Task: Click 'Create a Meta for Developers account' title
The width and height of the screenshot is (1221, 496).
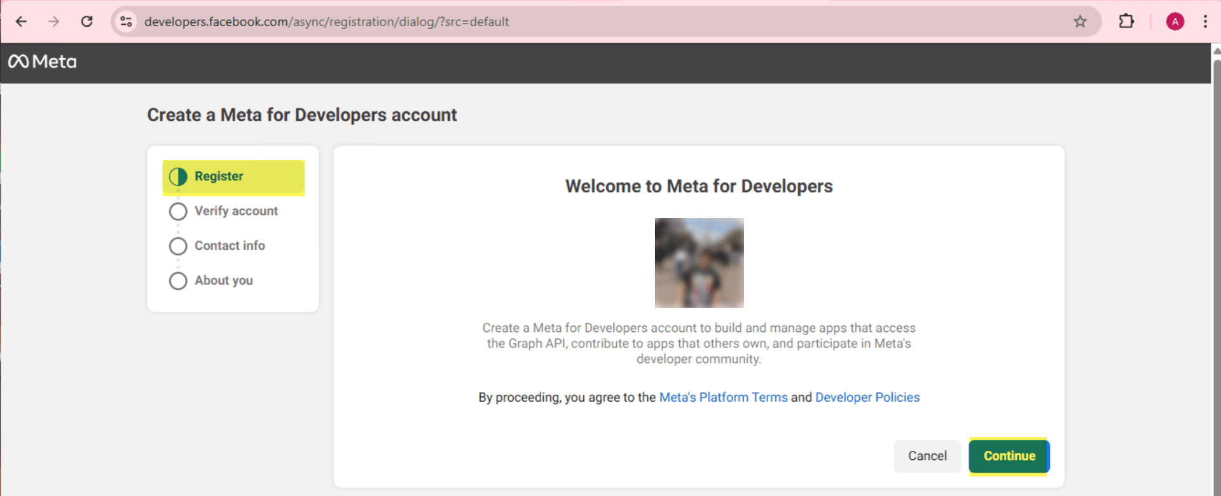Action: click(302, 115)
